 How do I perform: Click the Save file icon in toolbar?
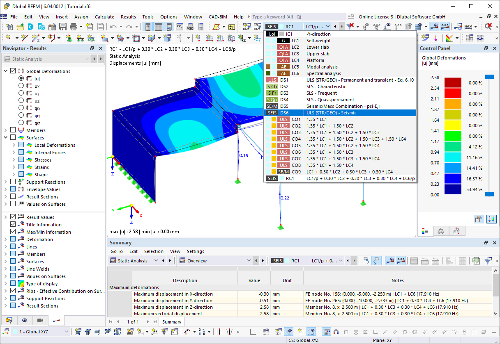[62, 27]
